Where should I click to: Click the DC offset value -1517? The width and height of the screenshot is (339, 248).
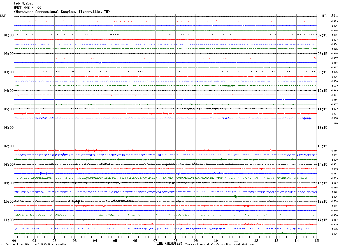pyautogui.click(x=334, y=174)
